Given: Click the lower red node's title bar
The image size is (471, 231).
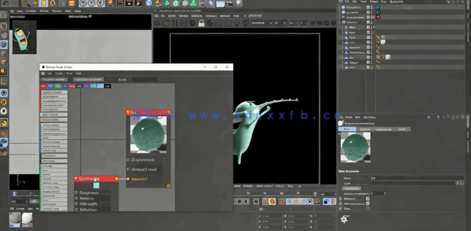Looking at the screenshot, I should (x=96, y=179).
